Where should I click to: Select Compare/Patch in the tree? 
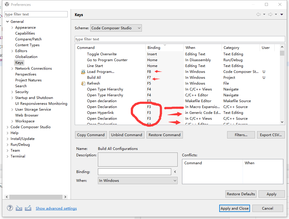pos(28,39)
